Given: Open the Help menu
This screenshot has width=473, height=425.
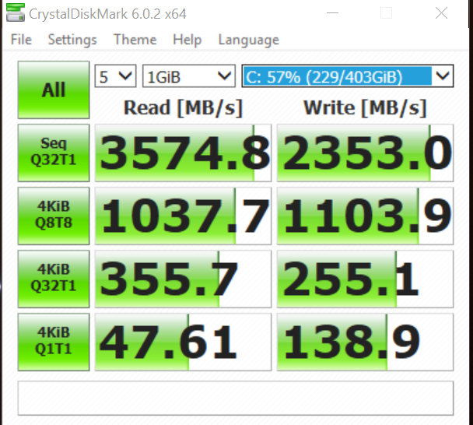Looking at the screenshot, I should coord(187,40).
